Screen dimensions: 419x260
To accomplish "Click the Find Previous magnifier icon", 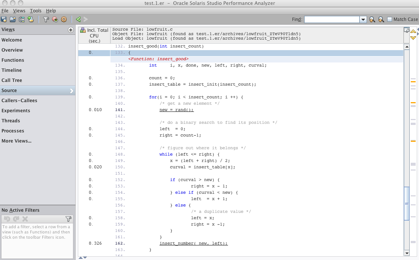I will pyautogui.click(x=372, y=19).
